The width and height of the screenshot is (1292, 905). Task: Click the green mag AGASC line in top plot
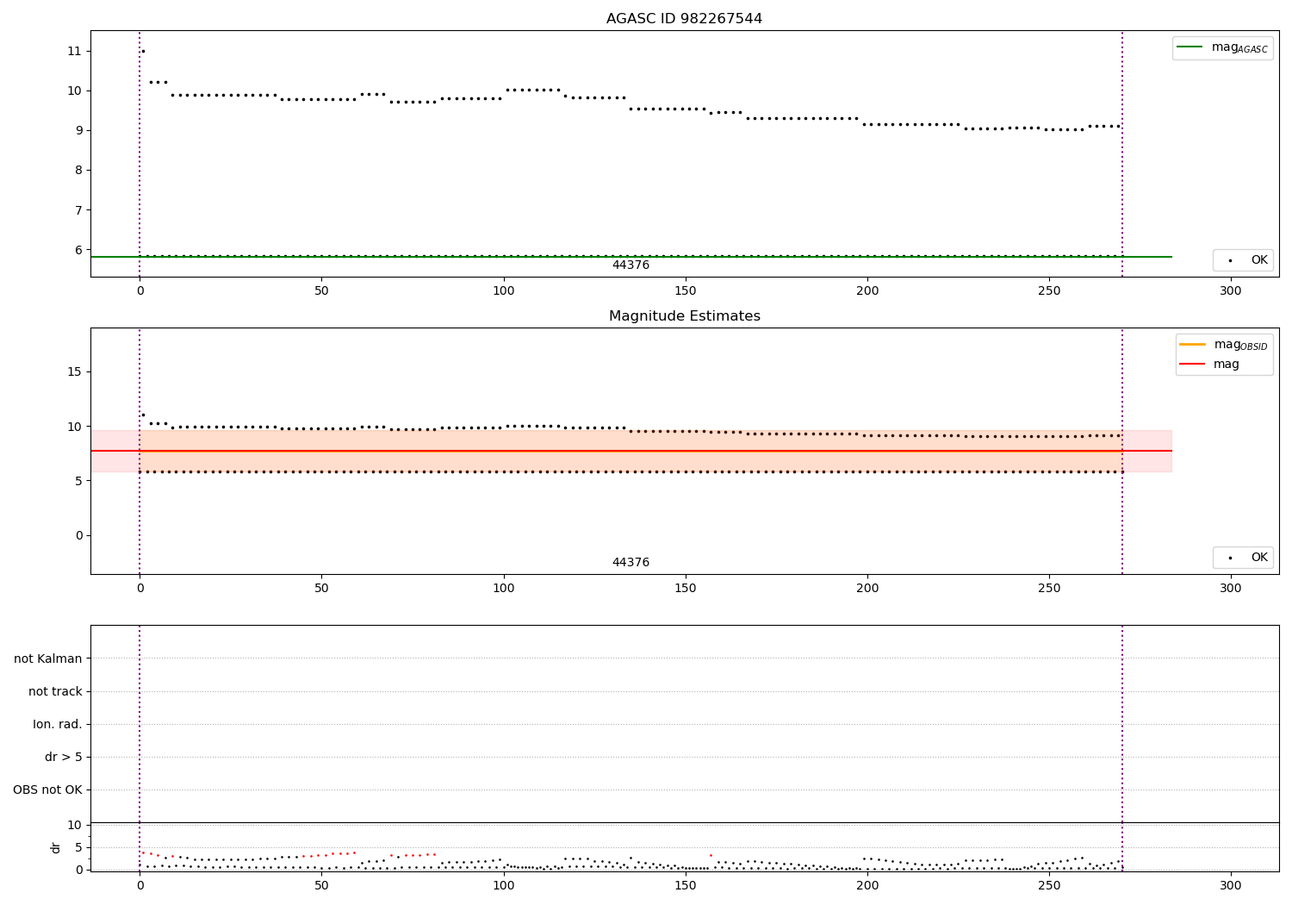click(x=630, y=257)
